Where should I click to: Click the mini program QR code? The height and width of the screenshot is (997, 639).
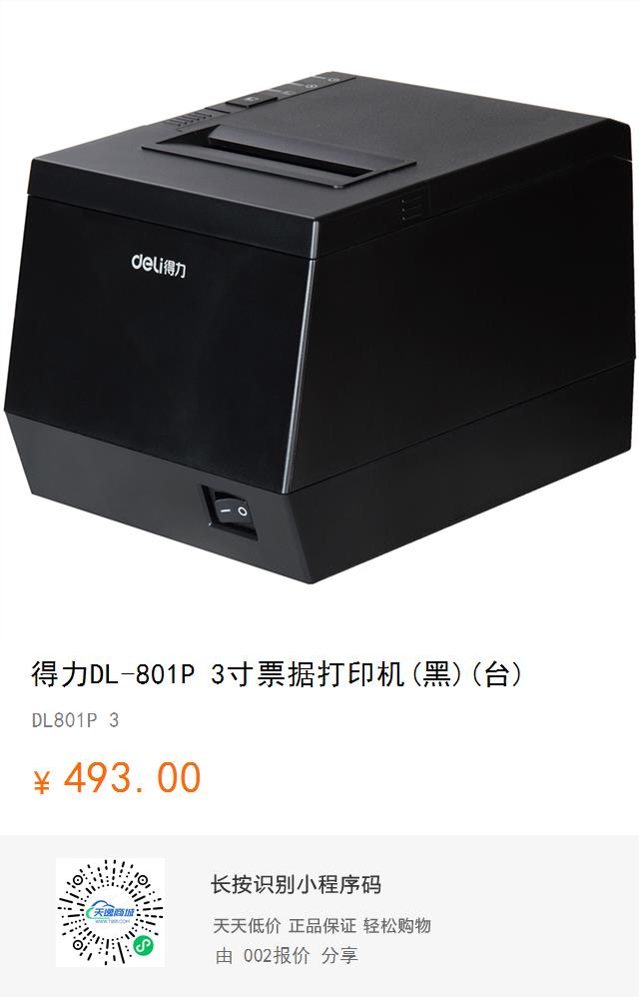(110, 912)
